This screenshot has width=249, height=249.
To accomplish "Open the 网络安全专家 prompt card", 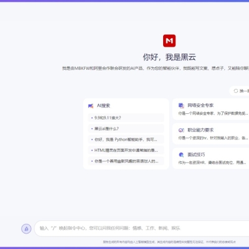I will [x=211, y=109].
